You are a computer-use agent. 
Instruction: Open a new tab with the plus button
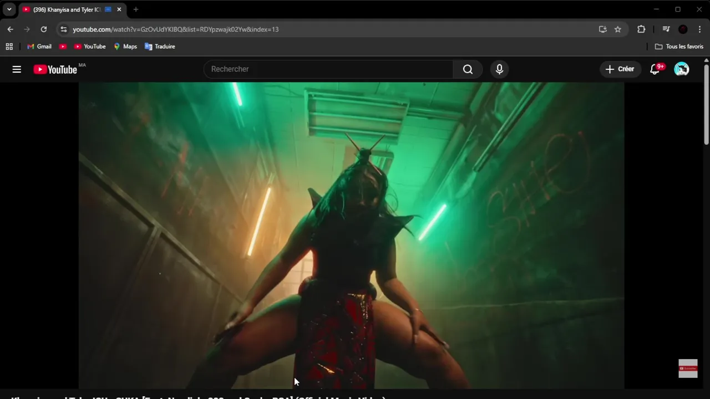point(135,9)
